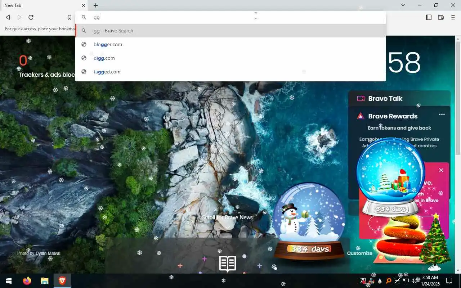
Task: Open the tab search chevron
Action: [x=403, y=5]
